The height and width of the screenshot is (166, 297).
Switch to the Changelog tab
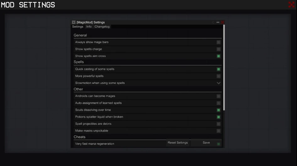pos(102,26)
